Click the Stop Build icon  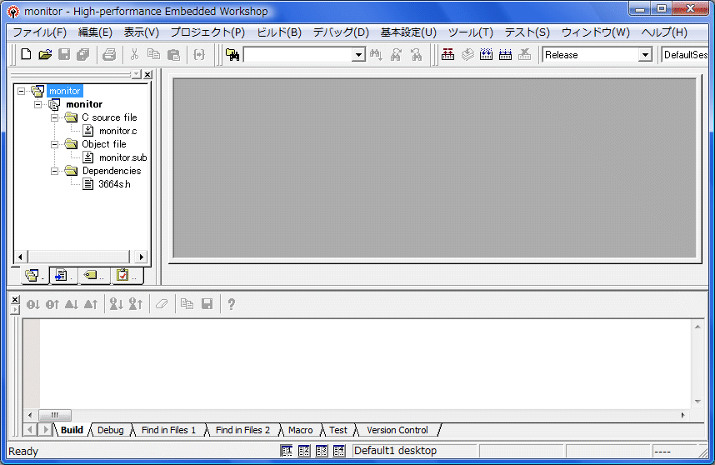click(524, 55)
